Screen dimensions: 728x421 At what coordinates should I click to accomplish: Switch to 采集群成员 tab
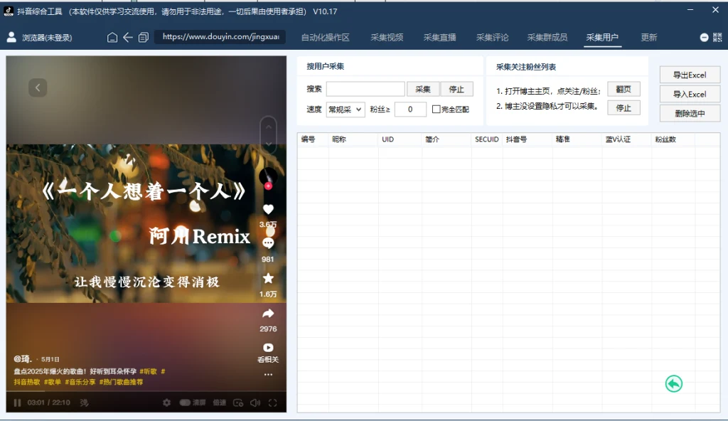point(547,38)
